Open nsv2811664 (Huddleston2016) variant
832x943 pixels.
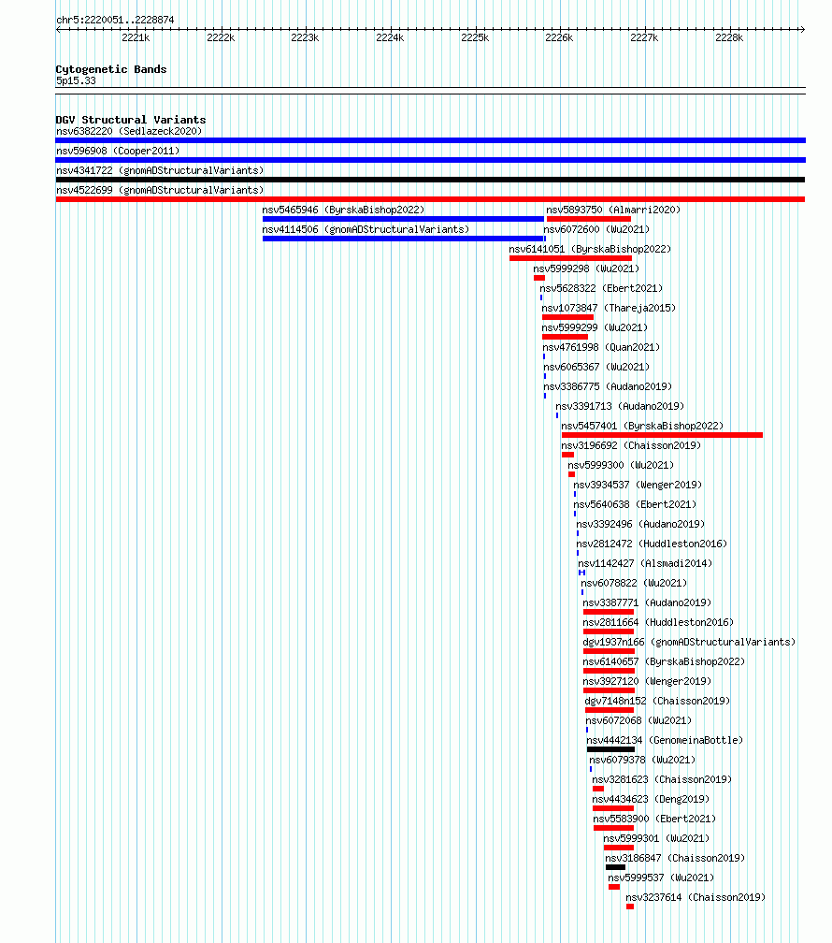point(658,622)
